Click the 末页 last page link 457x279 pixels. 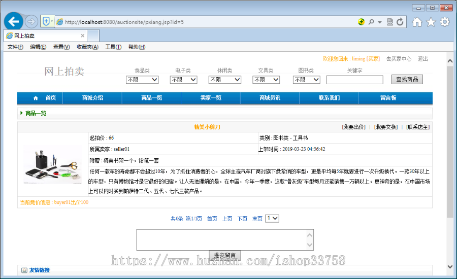(257, 219)
